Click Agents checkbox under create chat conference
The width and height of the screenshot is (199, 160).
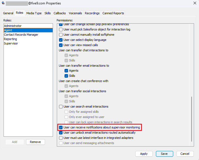pos(66,86)
